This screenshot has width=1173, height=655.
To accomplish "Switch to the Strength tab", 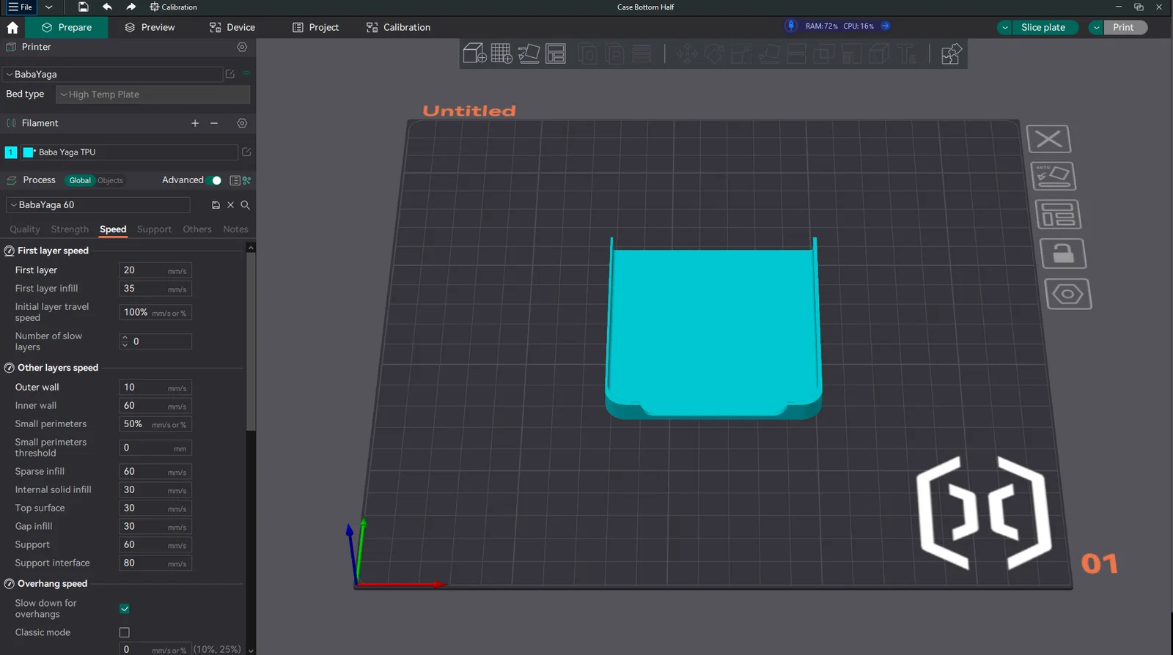I will tap(70, 229).
